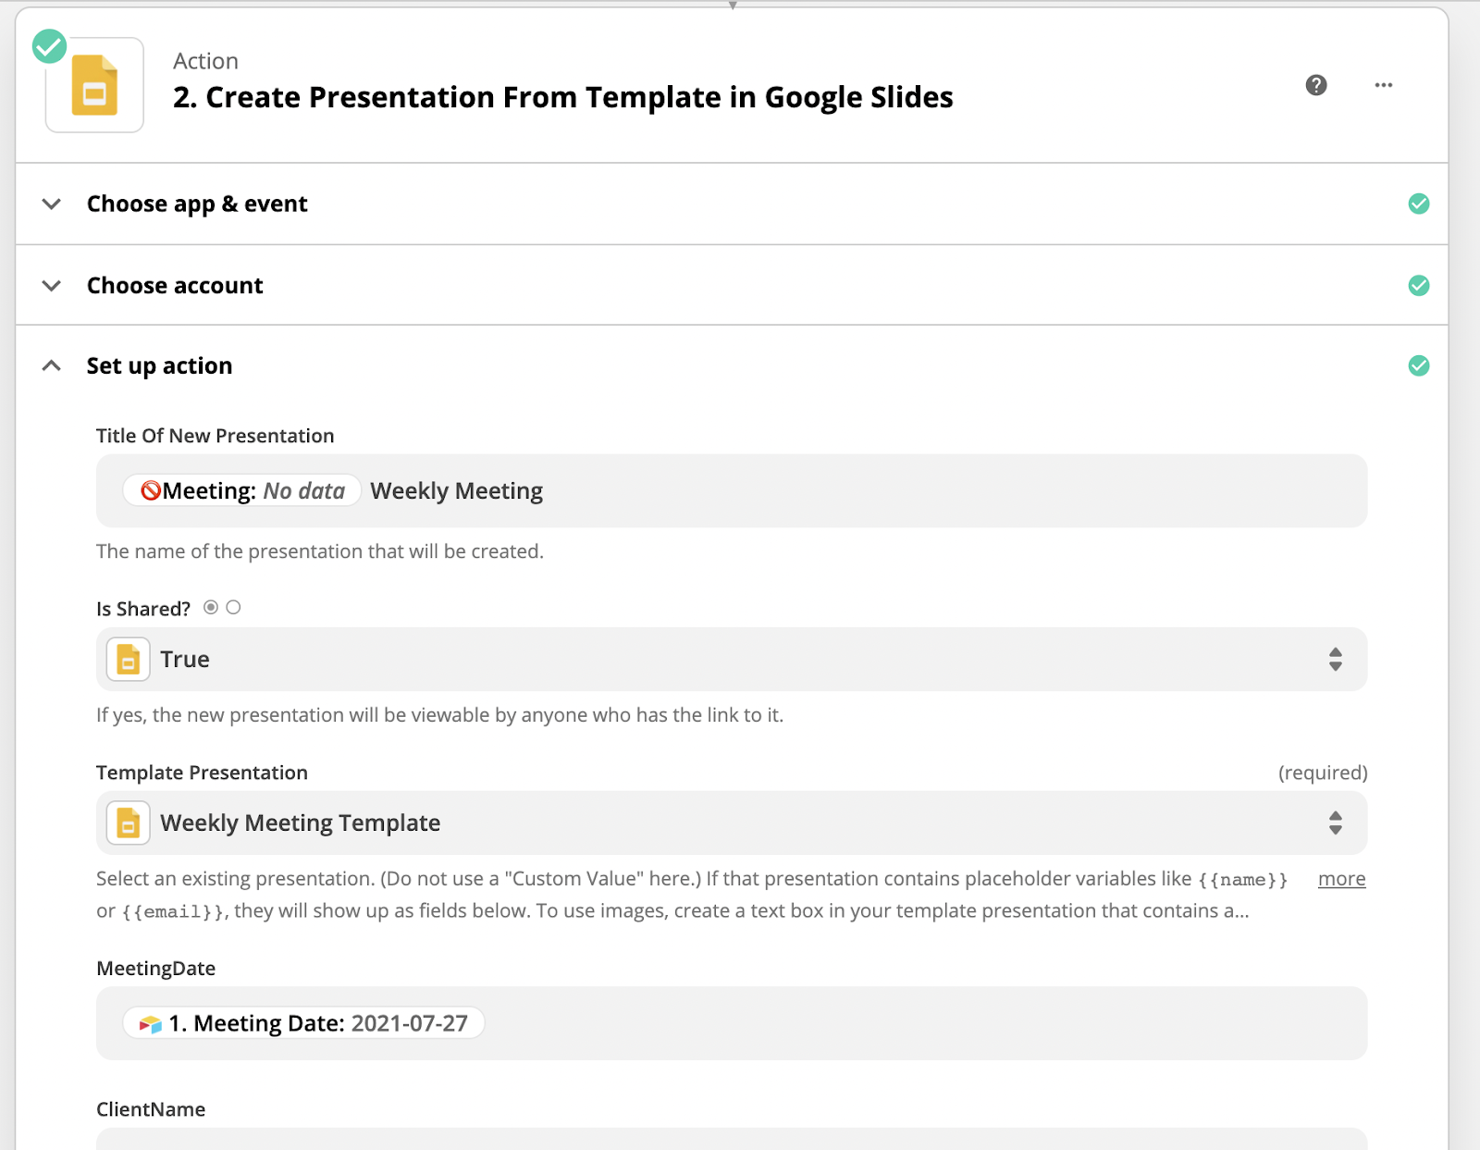This screenshot has width=1480, height=1150.
Task: Click the ClientName input field
Action: pyautogui.click(x=732, y=1139)
